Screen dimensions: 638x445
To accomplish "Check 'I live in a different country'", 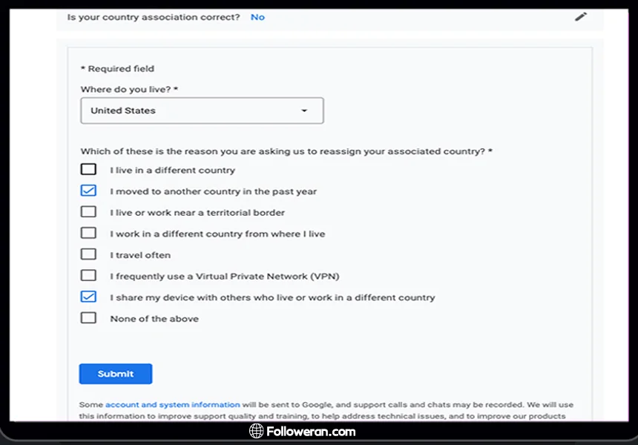I will (x=88, y=170).
